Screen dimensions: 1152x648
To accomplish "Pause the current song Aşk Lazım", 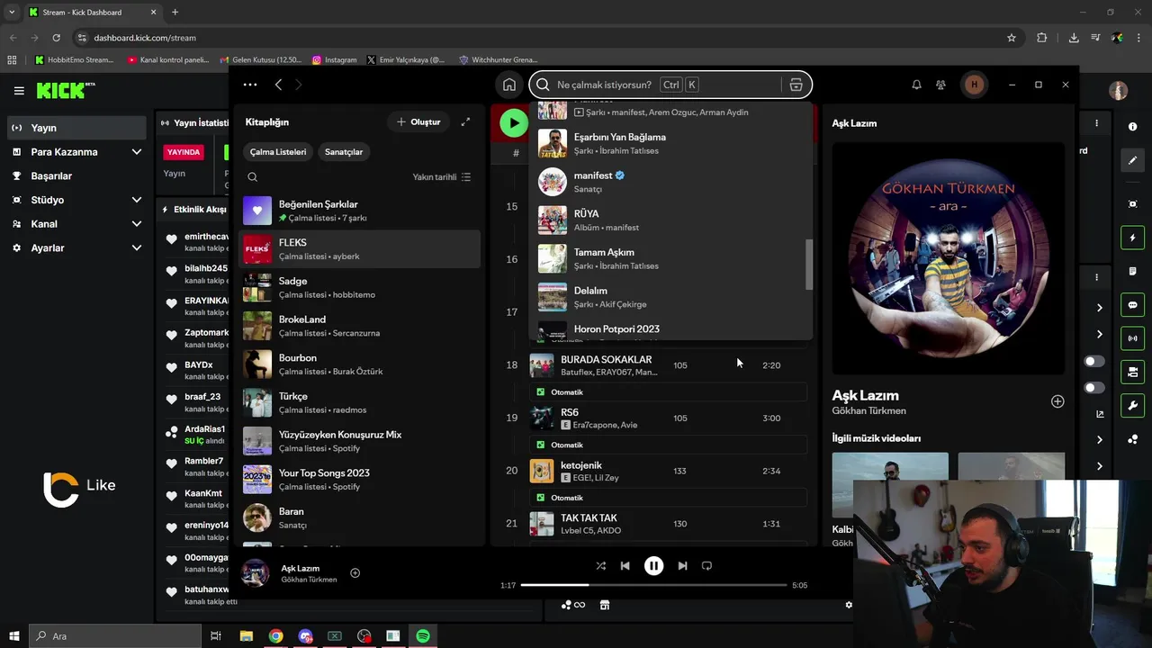I will click(x=653, y=566).
